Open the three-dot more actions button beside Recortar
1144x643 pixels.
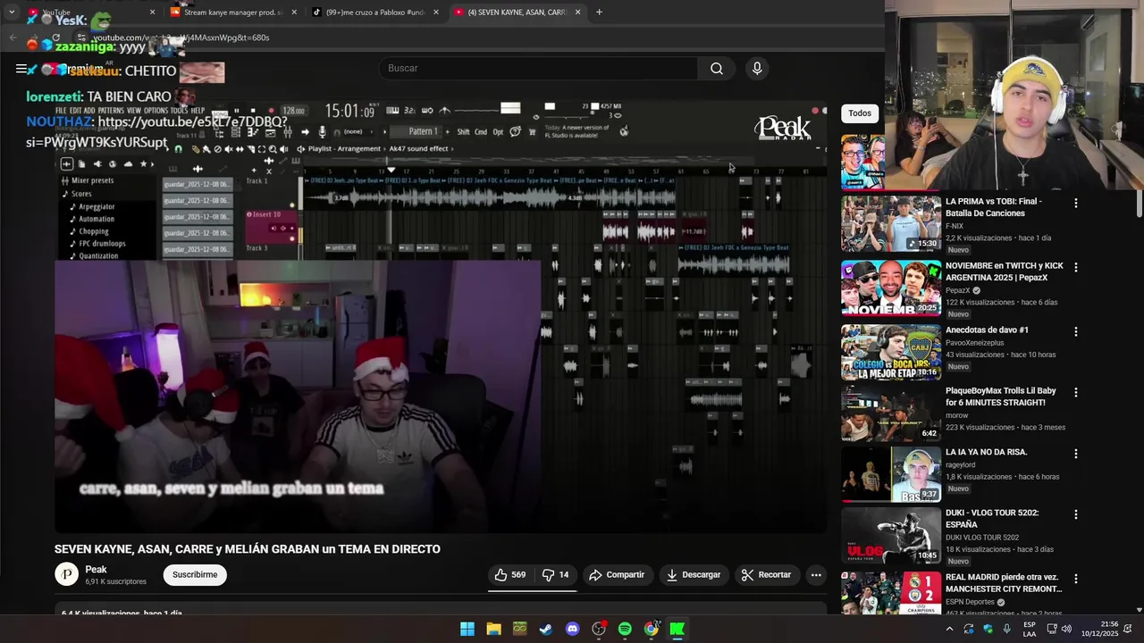pyautogui.click(x=816, y=575)
